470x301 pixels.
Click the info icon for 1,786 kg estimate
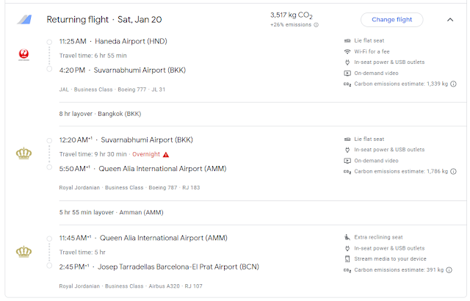(454, 172)
